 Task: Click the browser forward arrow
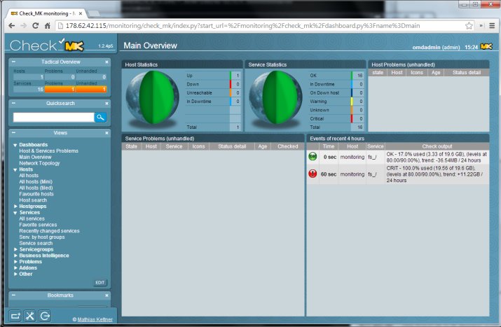click(24, 26)
